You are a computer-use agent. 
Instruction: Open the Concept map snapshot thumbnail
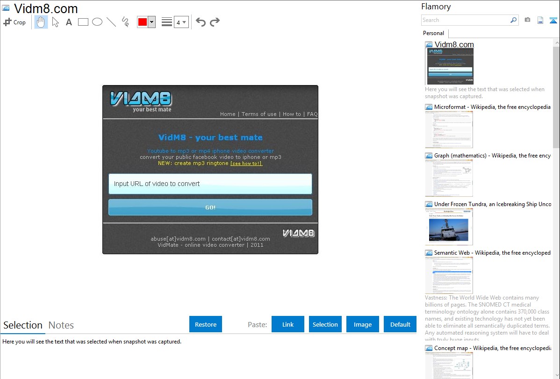coord(449,365)
